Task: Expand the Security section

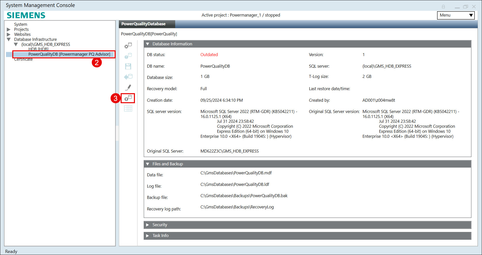Action: [148, 225]
